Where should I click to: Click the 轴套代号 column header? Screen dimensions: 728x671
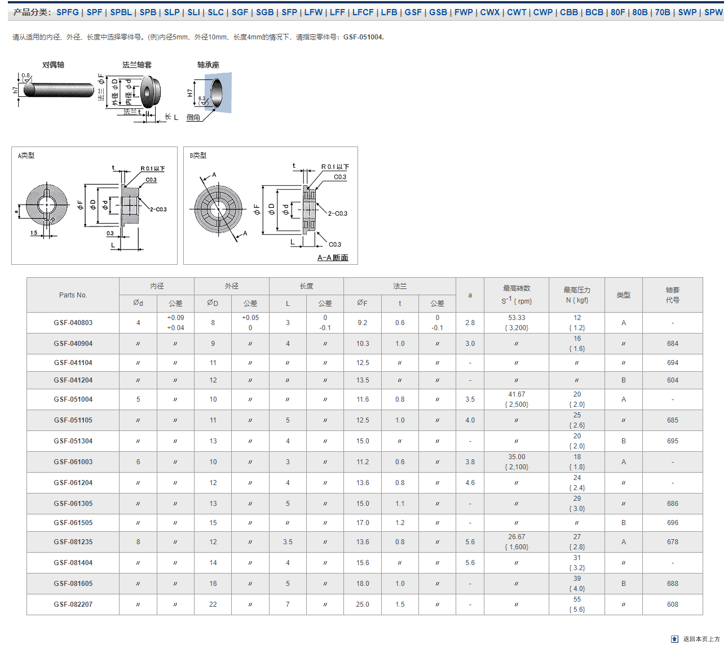pos(673,295)
